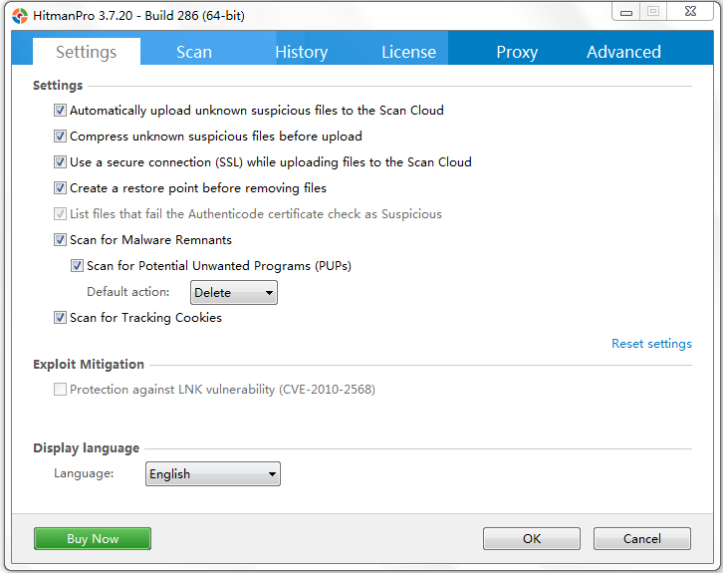
Task: Switch to the Scan tab
Action: 194,52
